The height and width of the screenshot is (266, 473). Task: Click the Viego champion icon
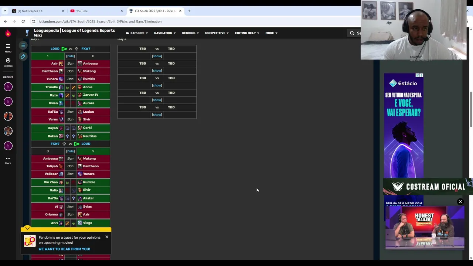tap(80, 223)
